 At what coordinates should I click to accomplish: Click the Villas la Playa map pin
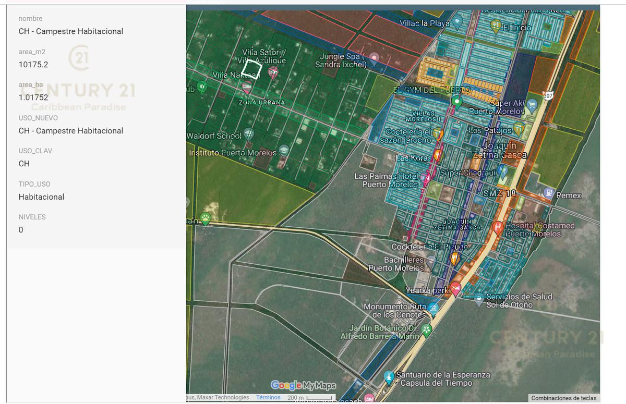pyautogui.click(x=458, y=22)
